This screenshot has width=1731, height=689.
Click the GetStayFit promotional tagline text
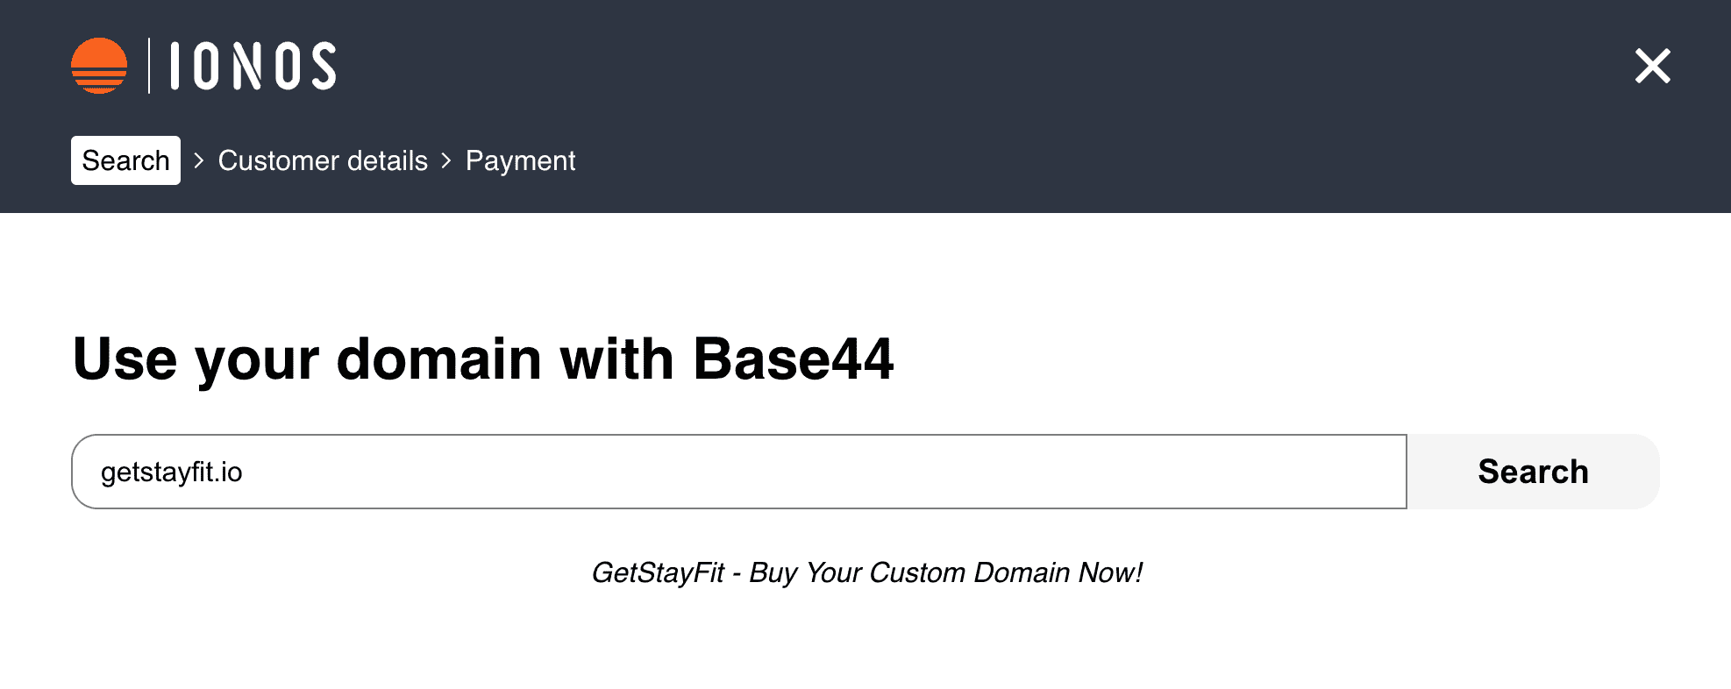(867, 572)
